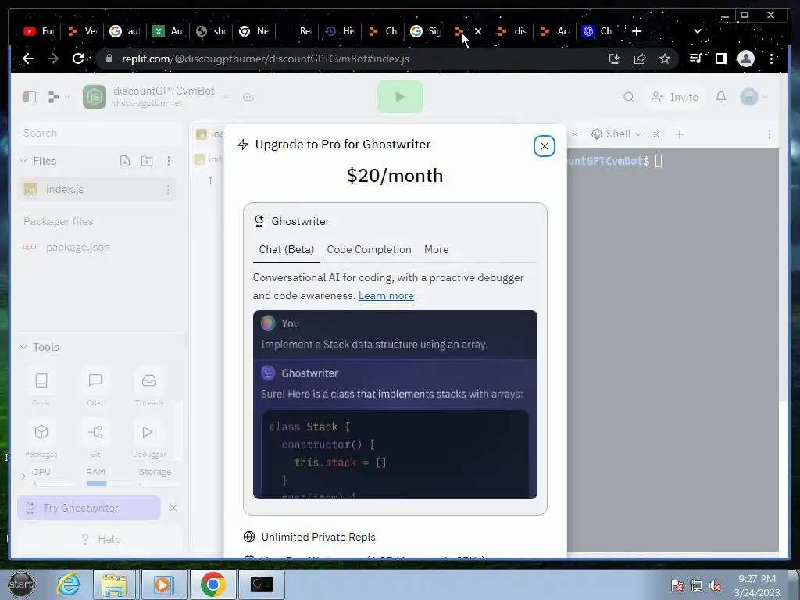The image size is (800, 600).
Task: Open a new Chrome tab
Action: (636, 31)
